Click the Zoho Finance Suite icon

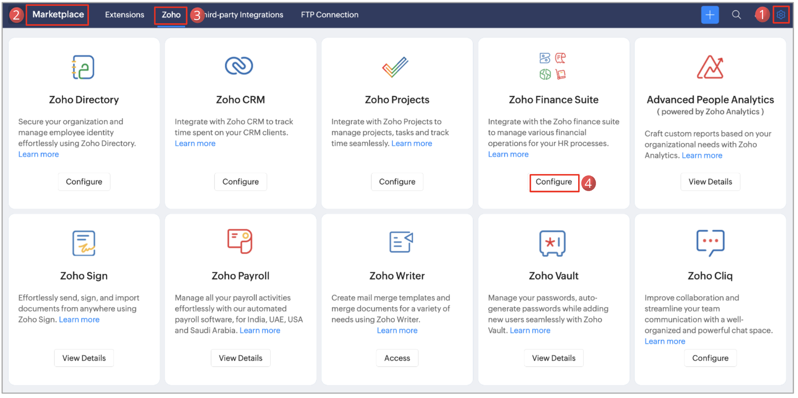coord(552,66)
